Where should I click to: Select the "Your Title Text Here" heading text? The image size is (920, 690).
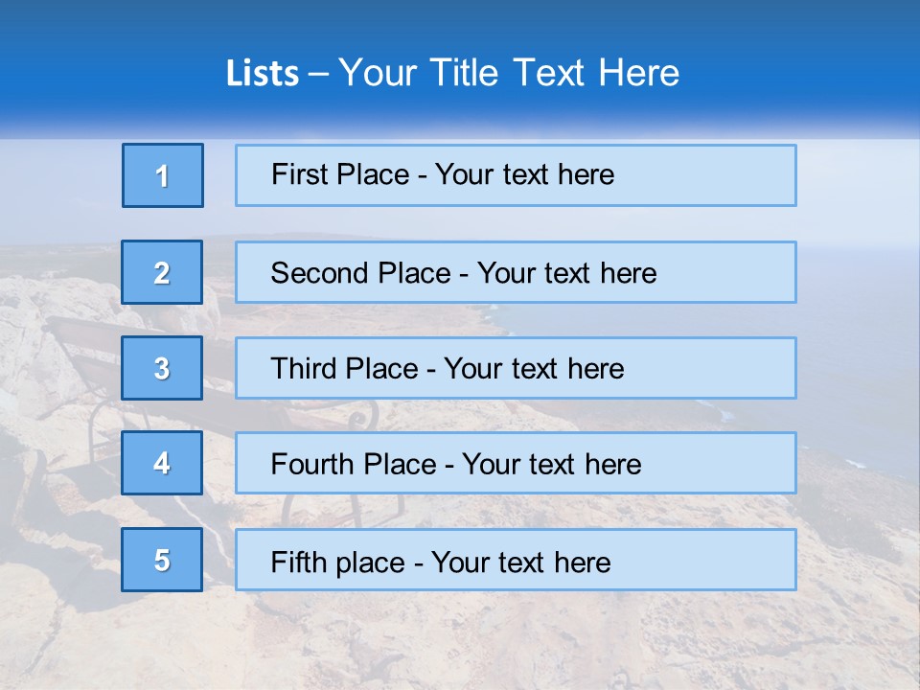509,73
